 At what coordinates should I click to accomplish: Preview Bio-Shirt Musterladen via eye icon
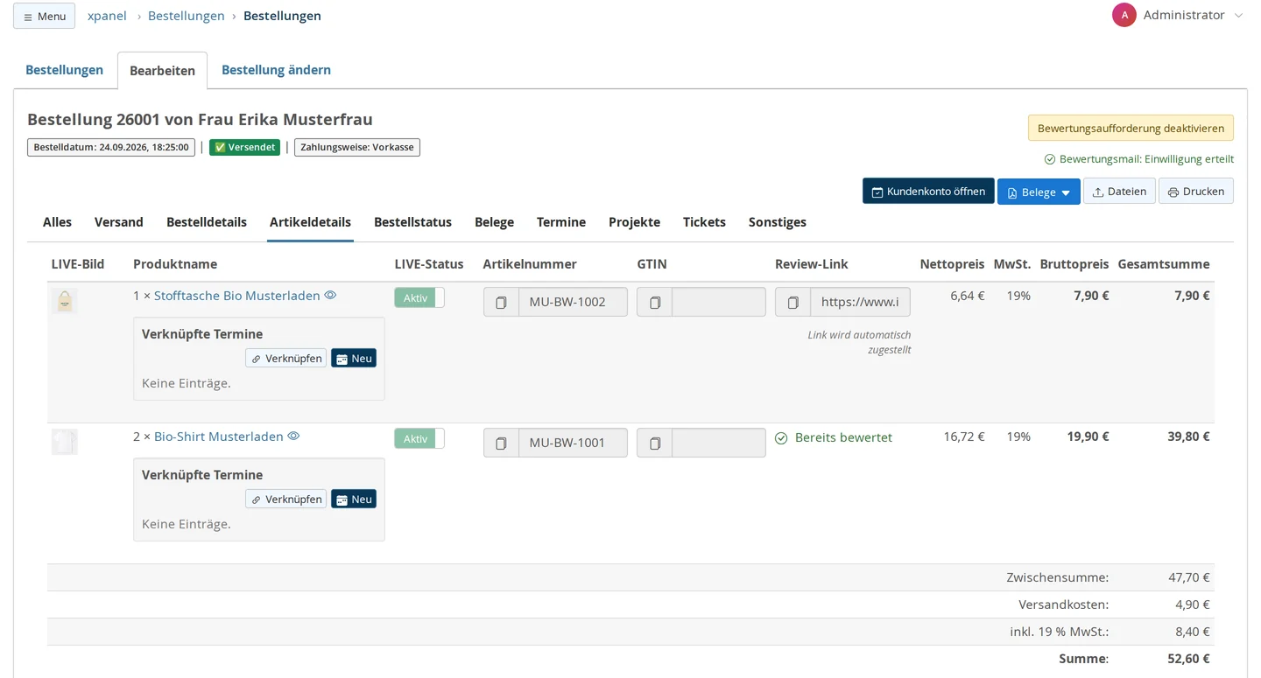click(x=294, y=437)
